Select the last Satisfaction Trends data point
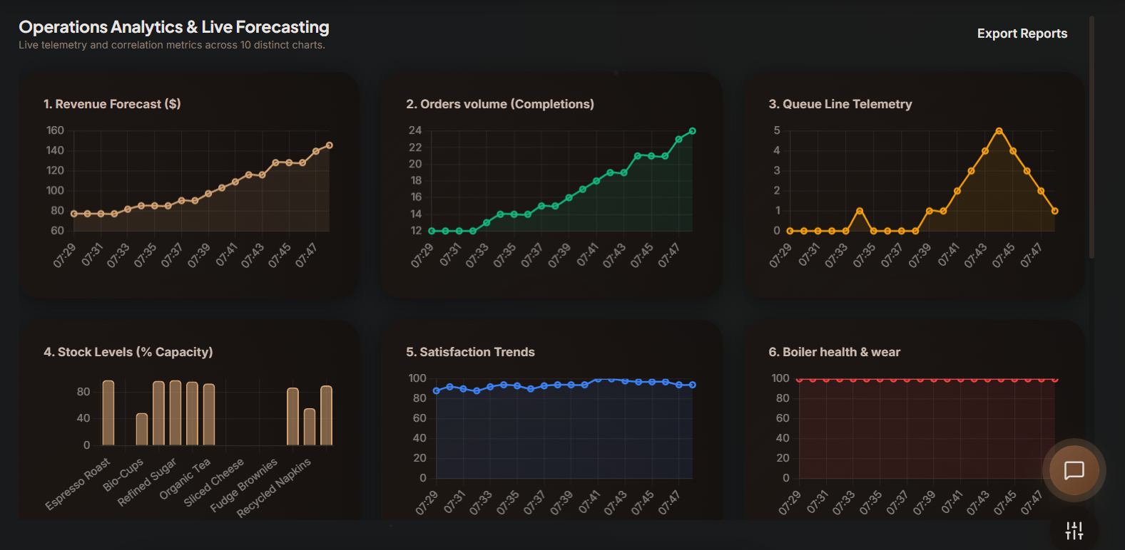The height and width of the screenshot is (550, 1125). pos(692,385)
